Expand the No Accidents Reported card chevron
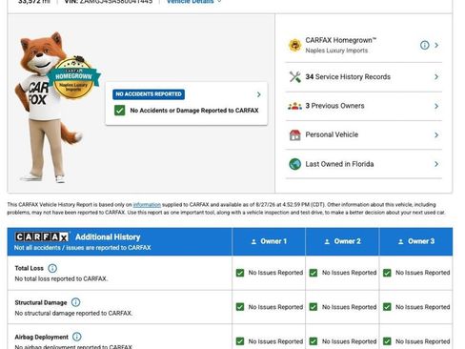This screenshot has width=465, height=349. pos(259,94)
